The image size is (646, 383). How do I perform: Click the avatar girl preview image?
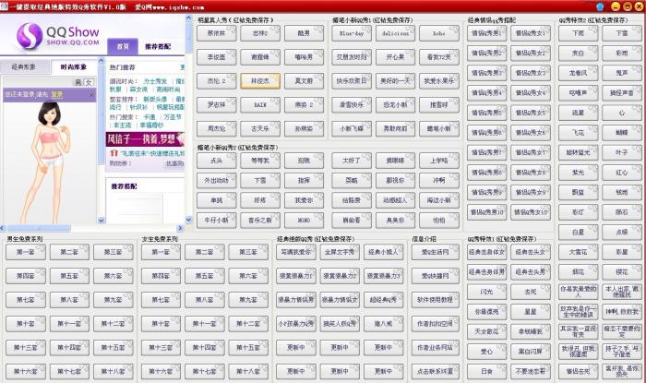51,162
